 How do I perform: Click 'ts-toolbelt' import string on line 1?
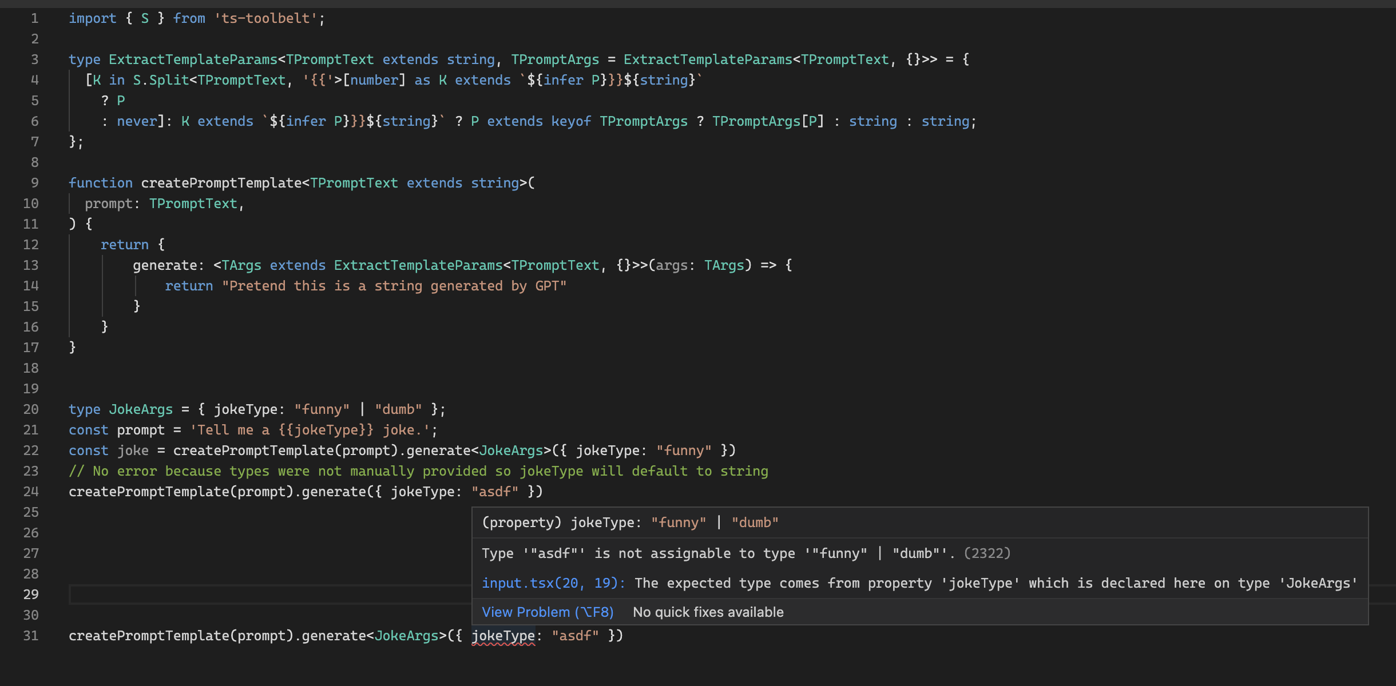pyautogui.click(x=265, y=18)
